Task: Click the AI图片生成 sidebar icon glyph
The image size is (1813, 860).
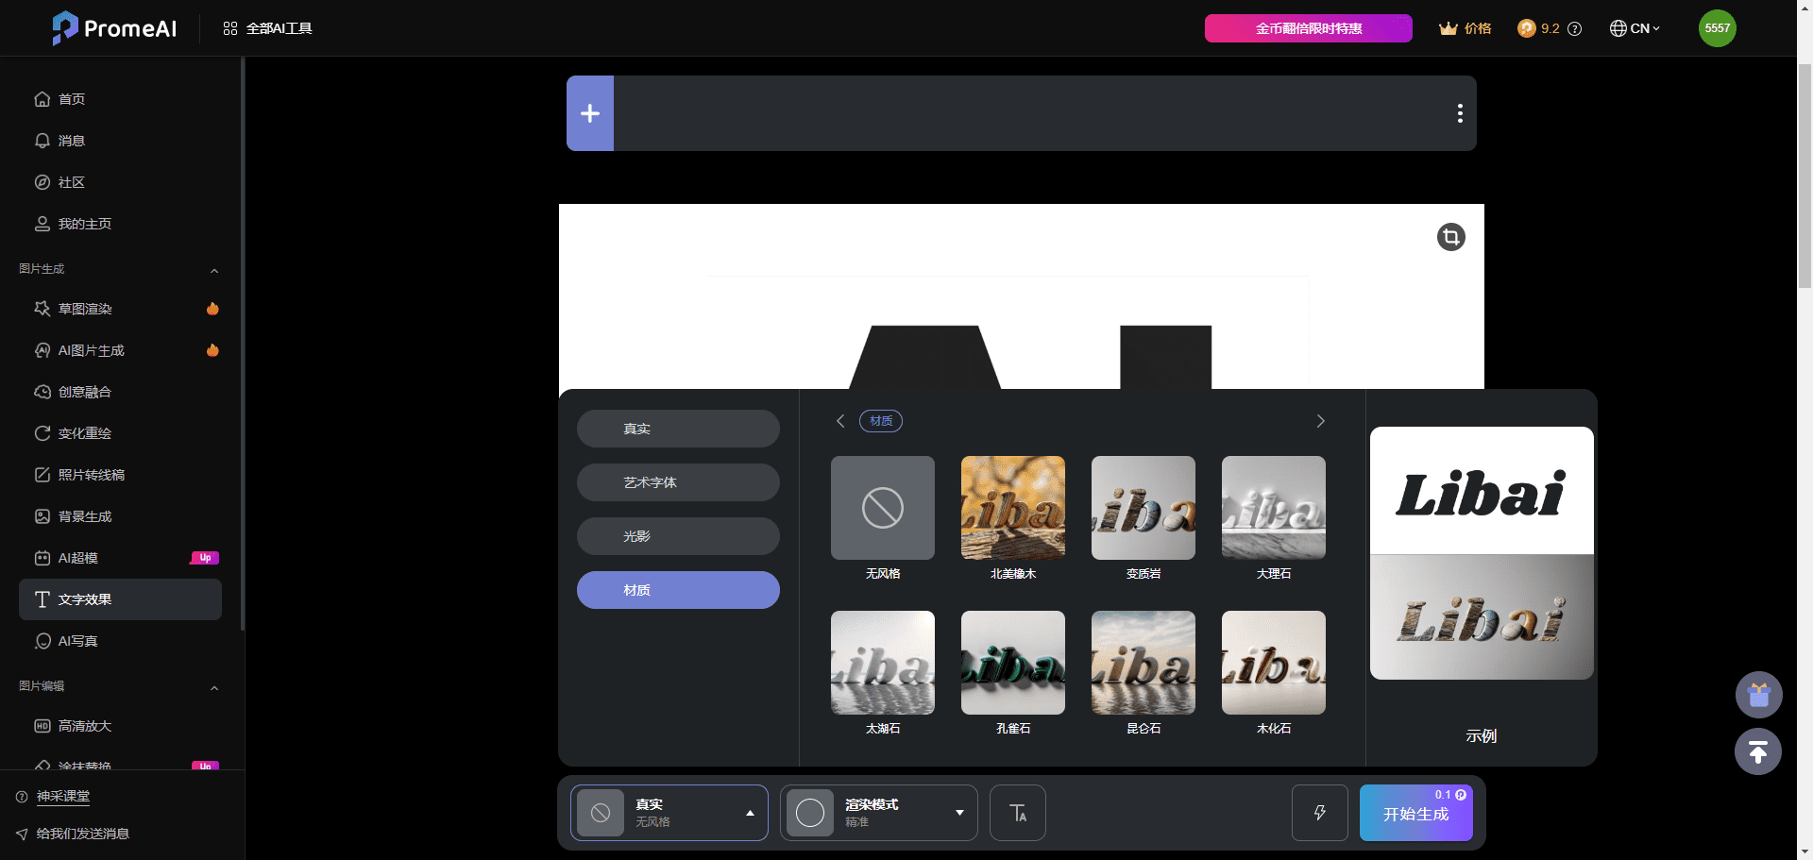Action: pyautogui.click(x=42, y=350)
